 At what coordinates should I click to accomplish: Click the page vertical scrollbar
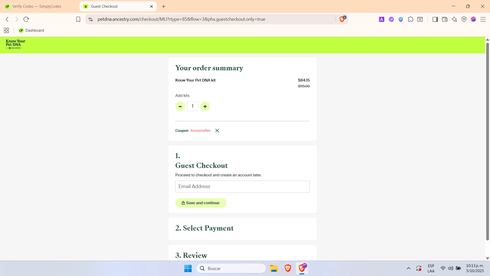tap(487, 141)
